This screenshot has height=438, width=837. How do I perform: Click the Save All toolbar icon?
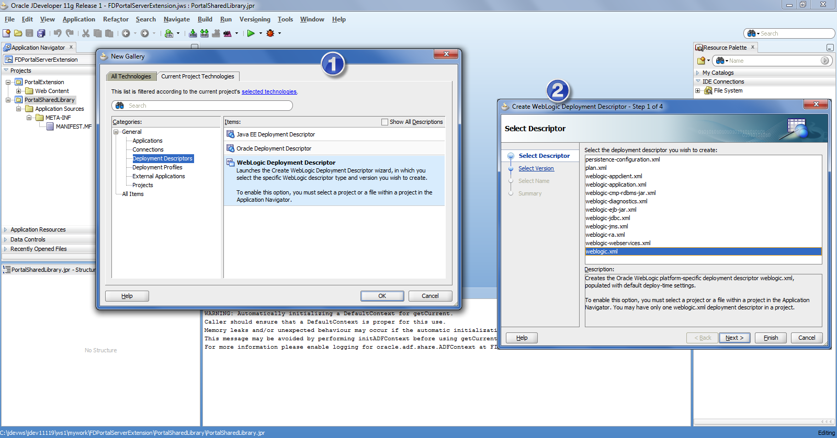click(41, 33)
